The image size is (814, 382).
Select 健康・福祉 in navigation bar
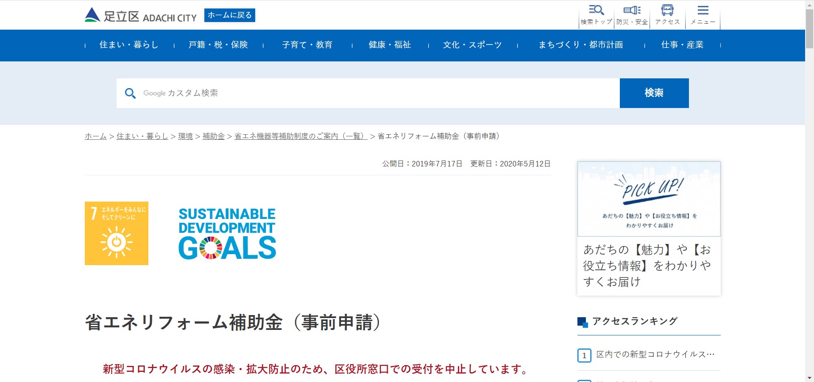pos(390,45)
